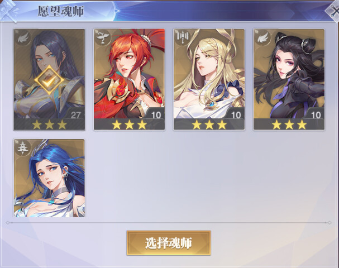339x268 pixels.
Task: Click bird class icon on red-haired card
Action: pyautogui.click(x=103, y=37)
